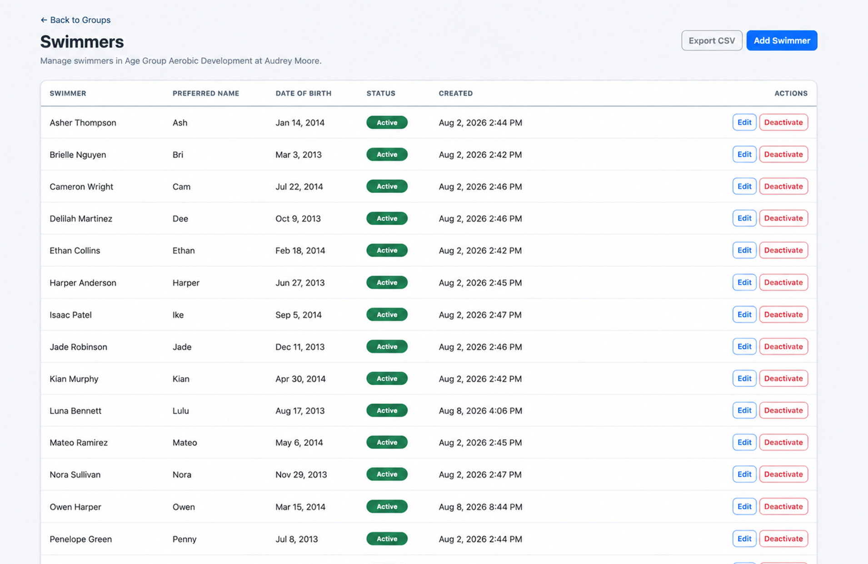868x564 pixels.
Task: Click the Status column header
Action: click(381, 93)
